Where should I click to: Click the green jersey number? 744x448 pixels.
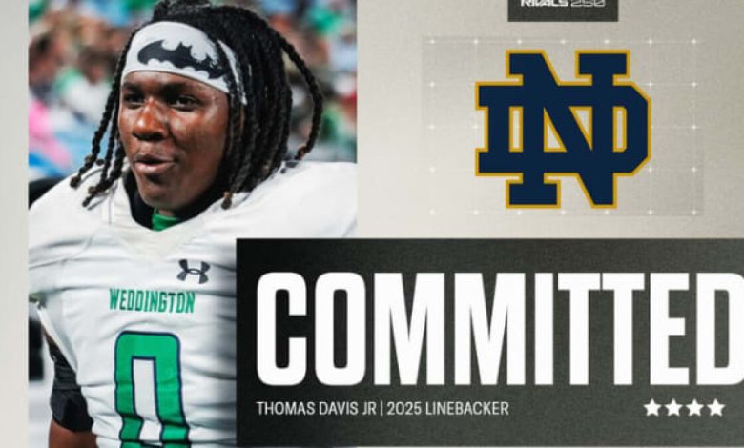(152, 390)
